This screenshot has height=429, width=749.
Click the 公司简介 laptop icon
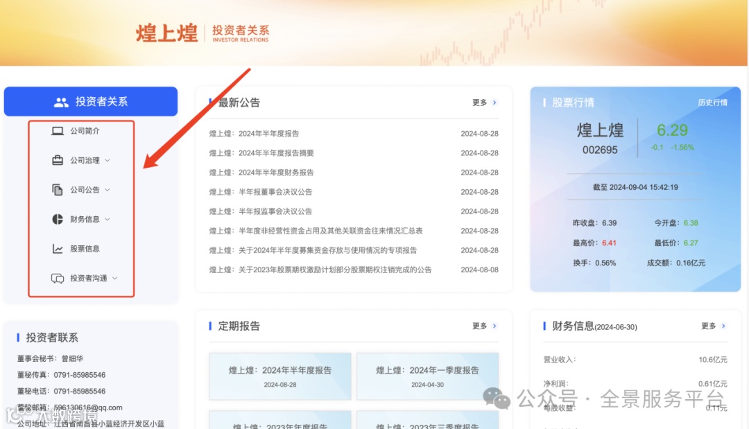pyautogui.click(x=58, y=131)
